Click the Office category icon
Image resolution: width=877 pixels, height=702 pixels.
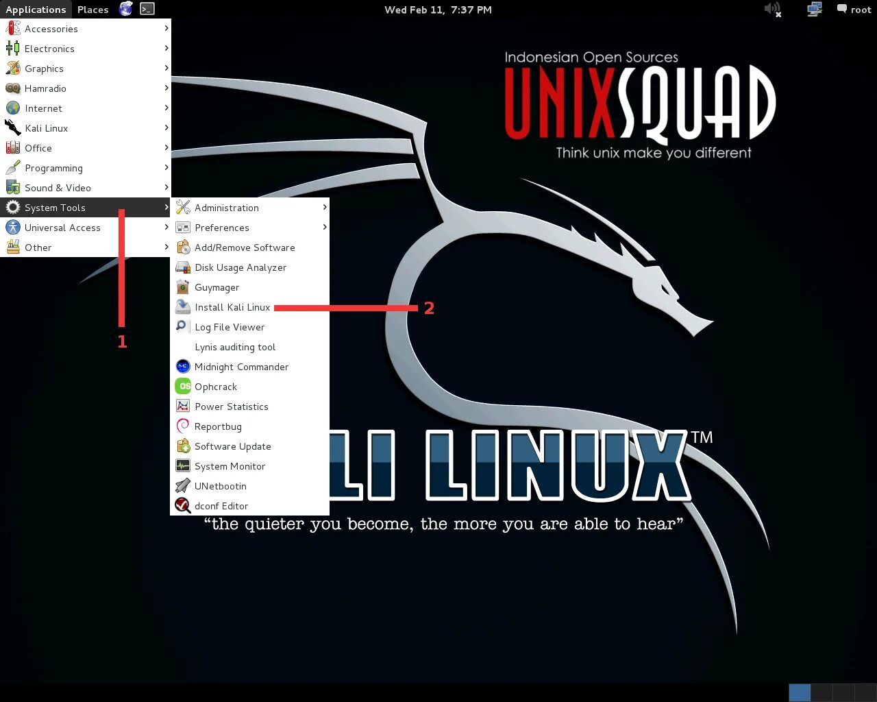pyautogui.click(x=13, y=148)
